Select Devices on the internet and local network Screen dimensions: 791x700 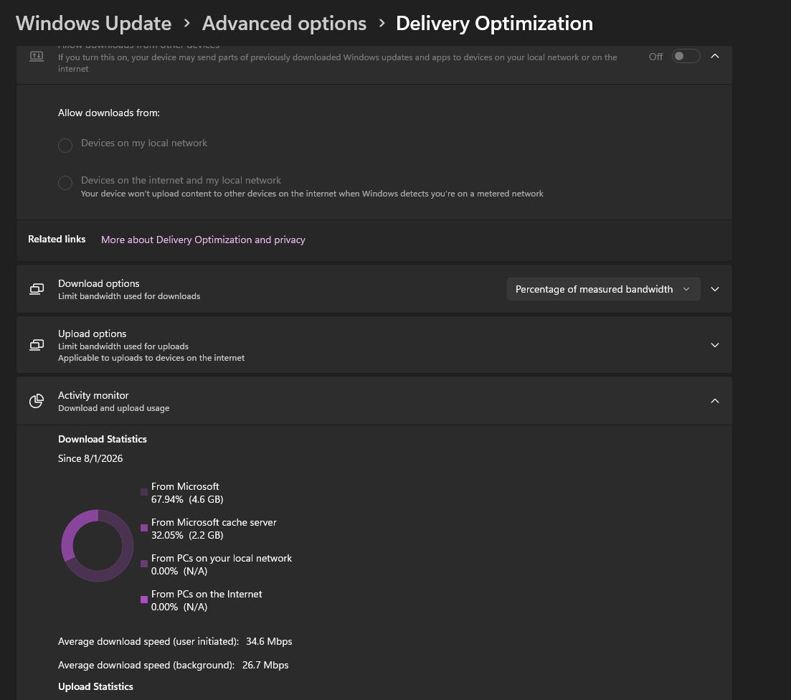click(x=65, y=183)
